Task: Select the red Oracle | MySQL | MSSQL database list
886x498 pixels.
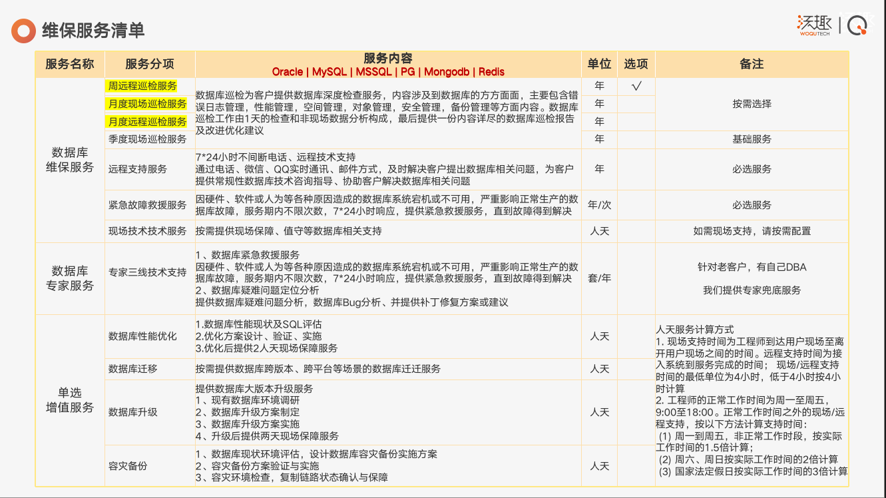Action: pyautogui.click(x=388, y=71)
